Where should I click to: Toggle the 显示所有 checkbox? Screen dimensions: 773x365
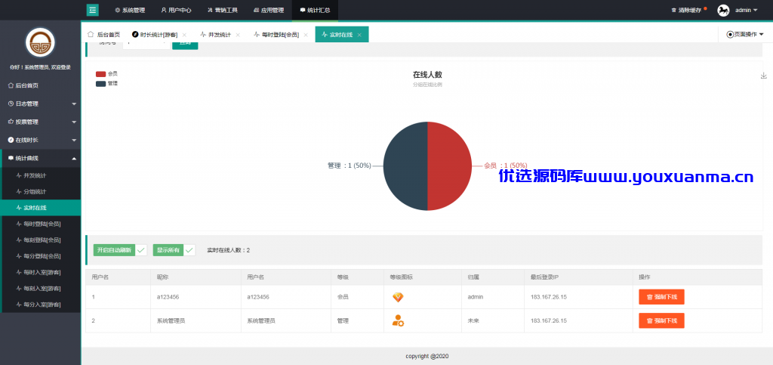tap(174, 250)
